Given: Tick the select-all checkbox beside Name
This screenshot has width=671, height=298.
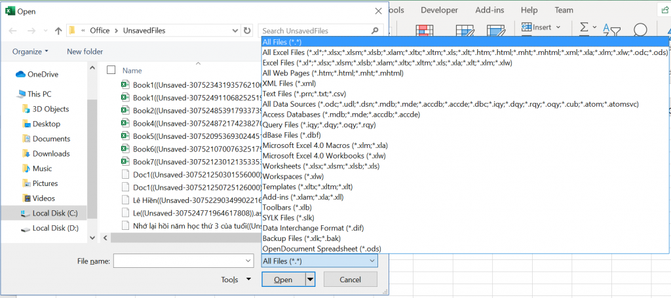Looking at the screenshot, I should click(111, 70).
